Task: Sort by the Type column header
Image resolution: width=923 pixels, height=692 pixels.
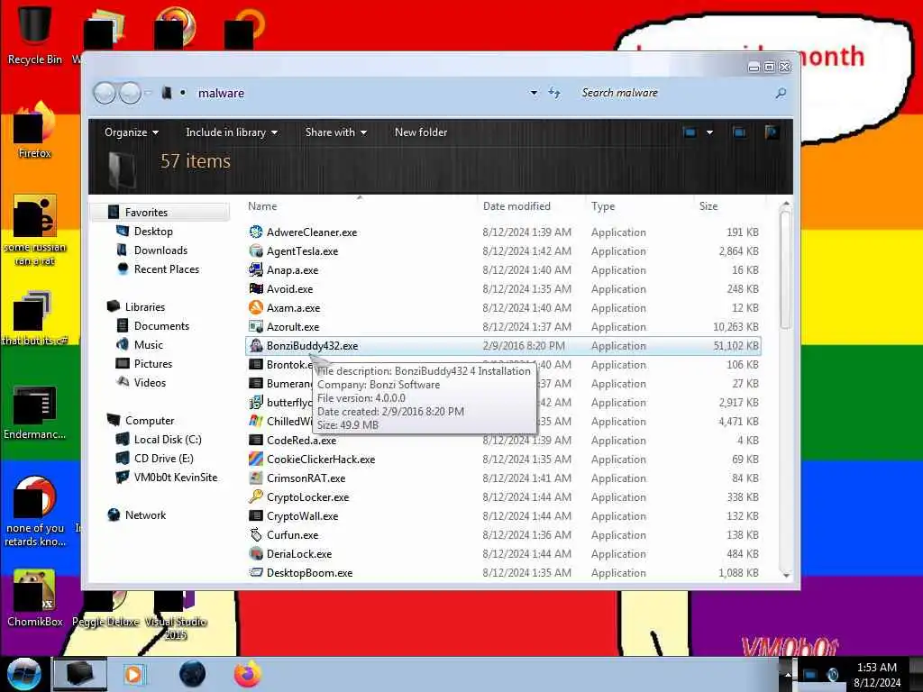Action: point(640,206)
